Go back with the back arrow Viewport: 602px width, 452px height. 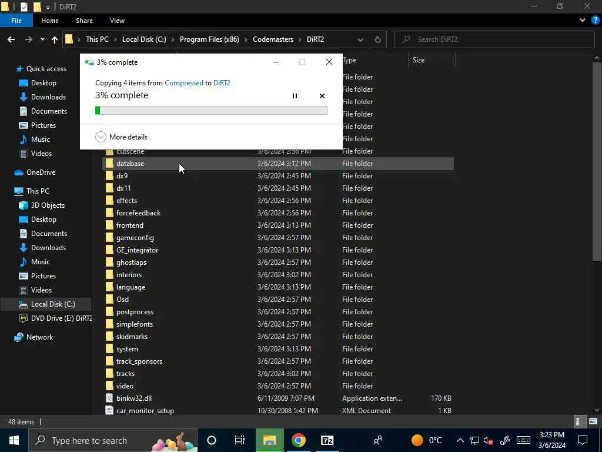[11, 39]
